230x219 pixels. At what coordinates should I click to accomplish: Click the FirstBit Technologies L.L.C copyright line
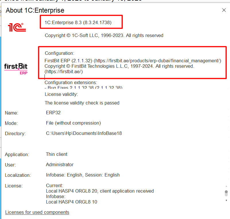(x=119, y=66)
